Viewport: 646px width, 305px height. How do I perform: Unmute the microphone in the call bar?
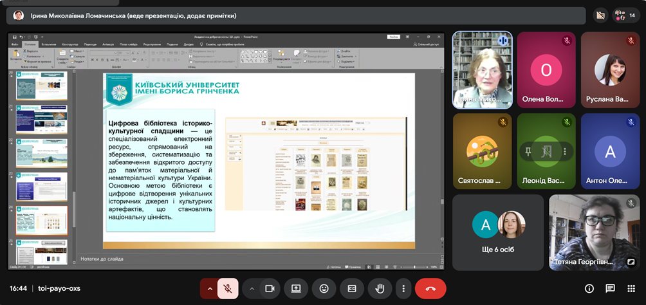point(228,289)
